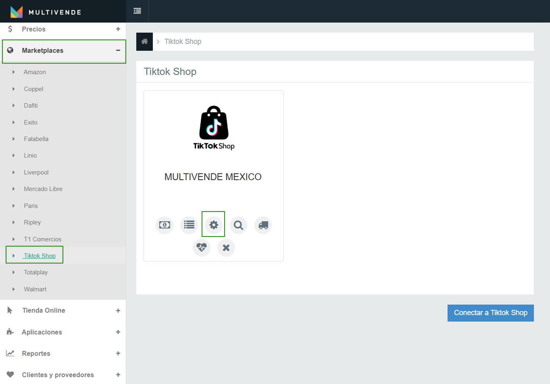This screenshot has width=550, height=384.
Task: Select Mercado Libre marketplace
Action: (x=43, y=189)
